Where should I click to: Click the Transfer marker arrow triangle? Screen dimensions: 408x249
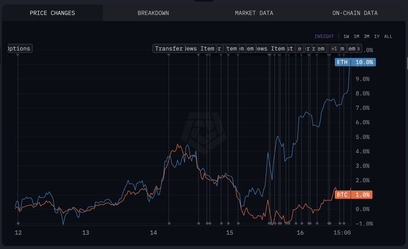[x=169, y=55]
